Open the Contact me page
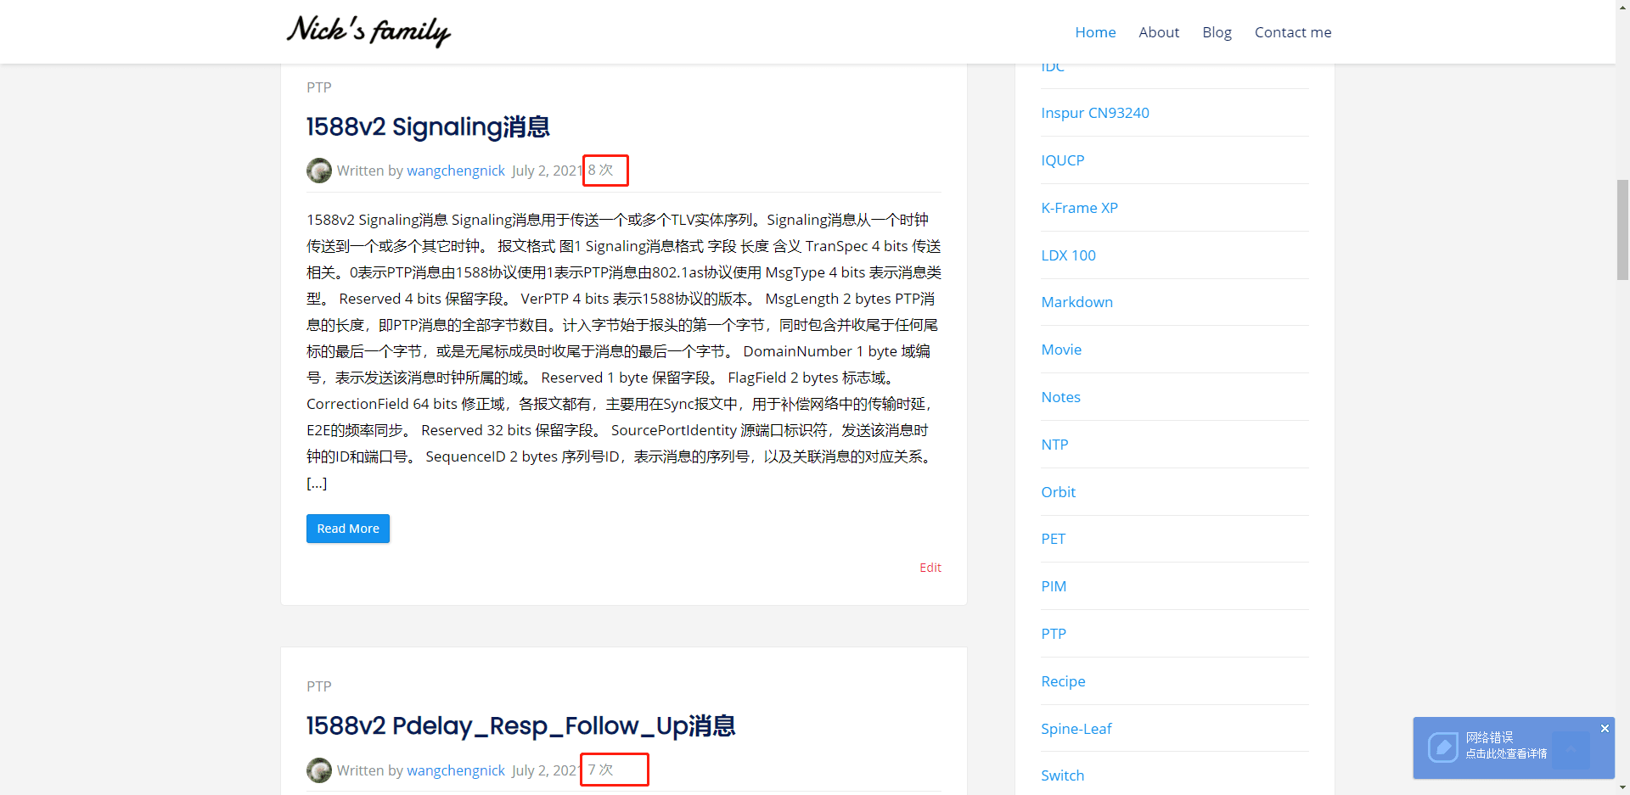 tap(1293, 32)
